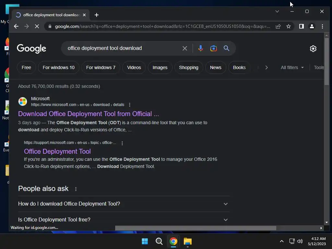Open Chrome three-dot menu
Image resolution: width=332 pixels, height=249 pixels.
coord(322,26)
